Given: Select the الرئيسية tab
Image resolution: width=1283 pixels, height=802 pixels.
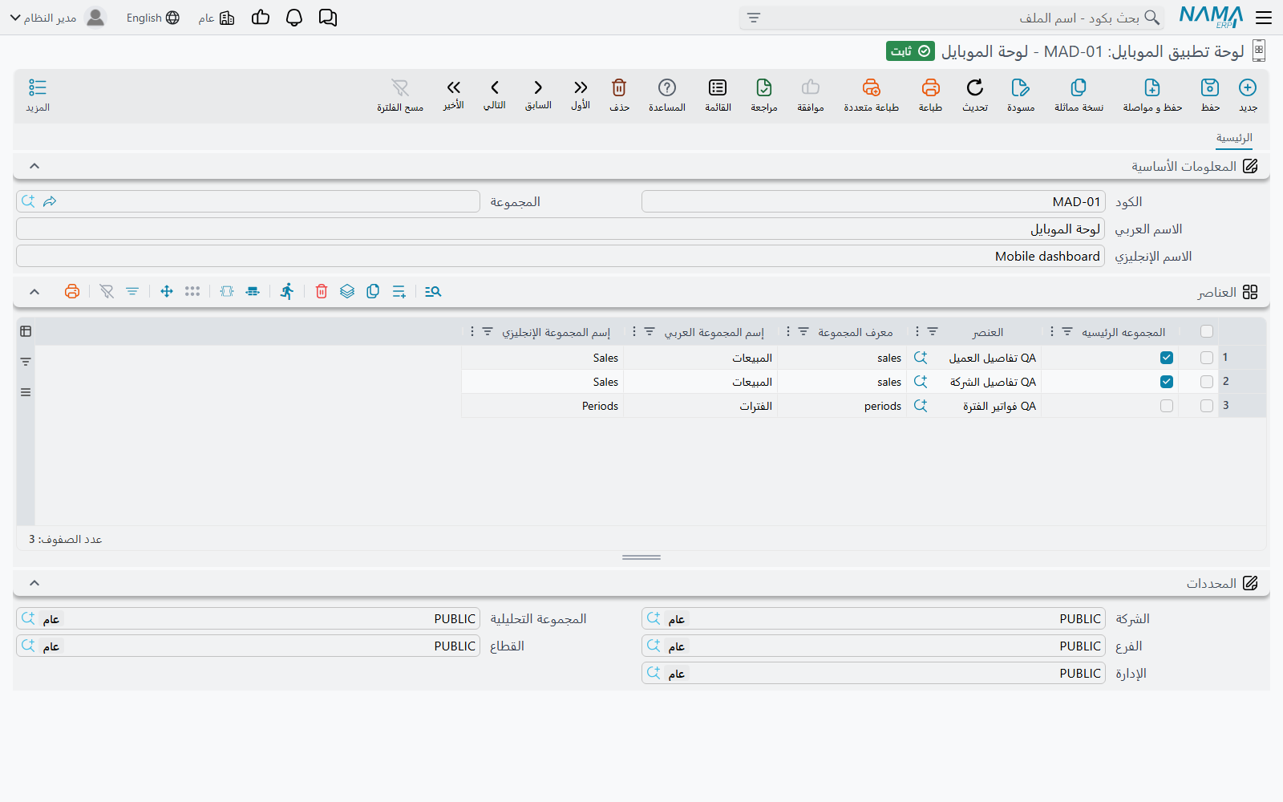Looking at the screenshot, I should tap(1234, 138).
